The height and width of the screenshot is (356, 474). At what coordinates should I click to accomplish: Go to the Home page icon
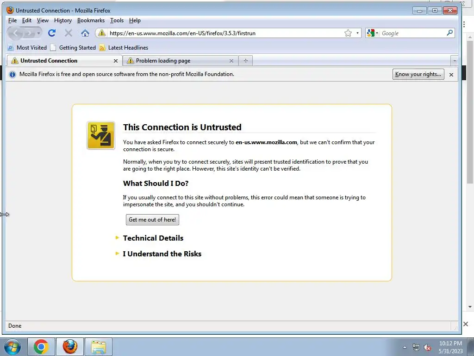[85, 33]
